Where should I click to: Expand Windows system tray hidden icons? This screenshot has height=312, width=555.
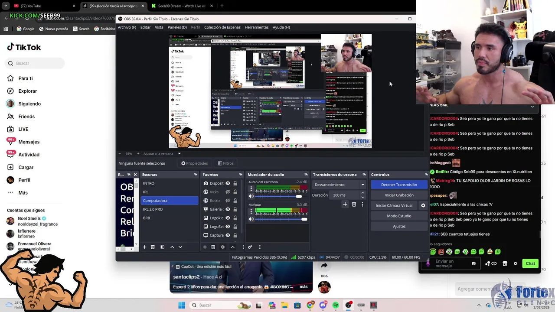tap(479, 305)
